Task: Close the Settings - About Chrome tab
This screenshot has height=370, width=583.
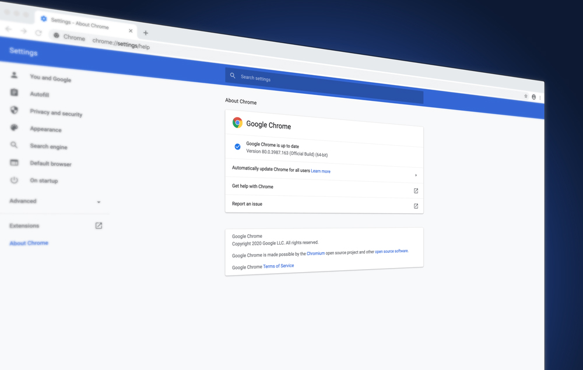Action: point(131,31)
